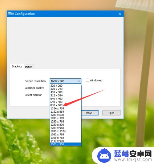Choose 1024 x 768 from the list
154x164 pixels.
[x=66, y=108]
